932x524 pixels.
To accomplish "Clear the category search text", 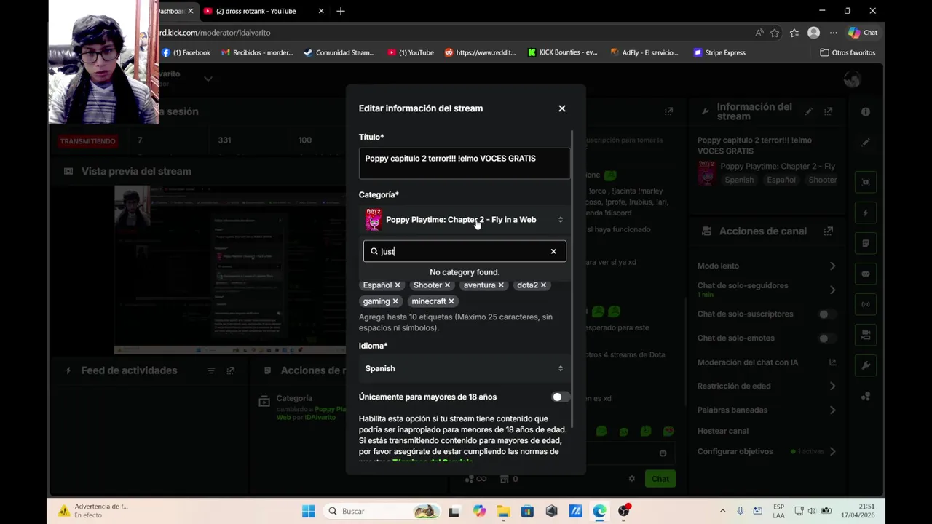I will [x=553, y=251].
